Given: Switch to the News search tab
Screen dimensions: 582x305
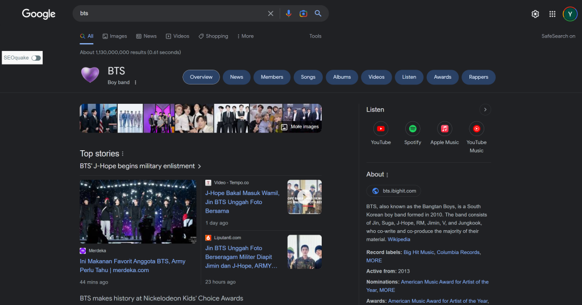Looking at the screenshot, I should [x=146, y=36].
